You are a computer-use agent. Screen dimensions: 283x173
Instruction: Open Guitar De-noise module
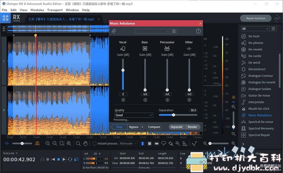[259, 96]
